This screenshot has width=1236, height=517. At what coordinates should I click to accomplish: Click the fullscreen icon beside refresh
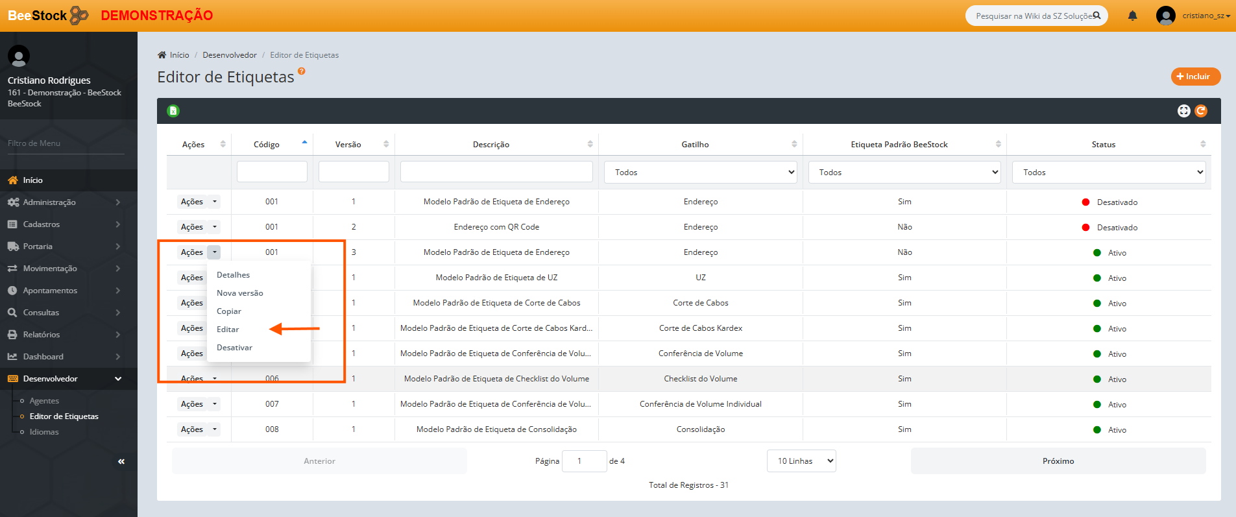click(x=1183, y=111)
